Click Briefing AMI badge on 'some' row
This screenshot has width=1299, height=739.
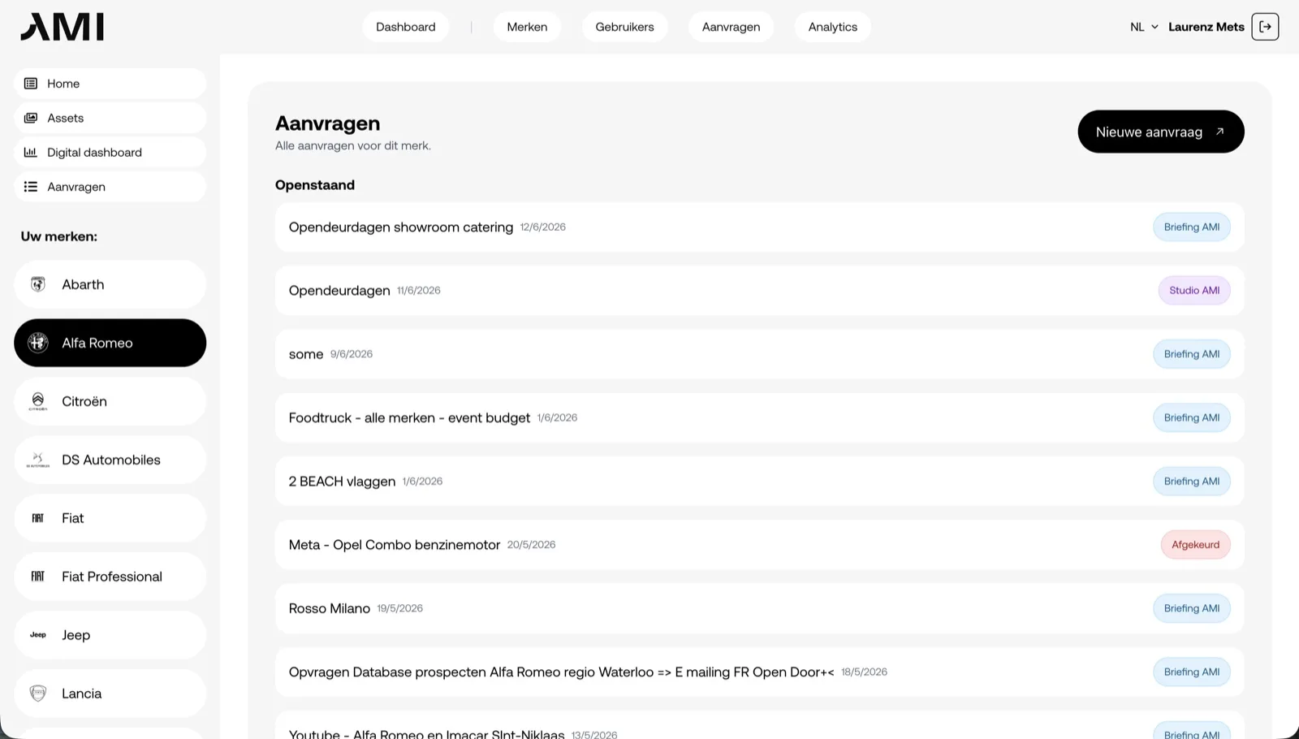point(1192,354)
